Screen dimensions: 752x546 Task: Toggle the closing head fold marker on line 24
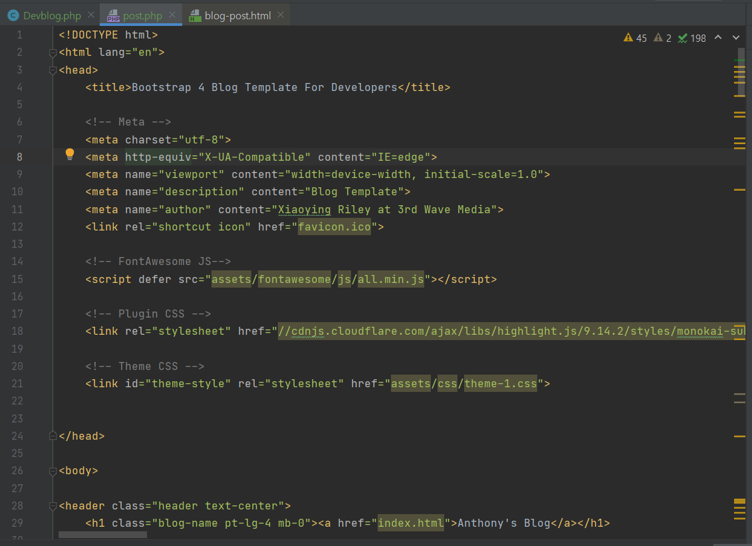click(53, 436)
